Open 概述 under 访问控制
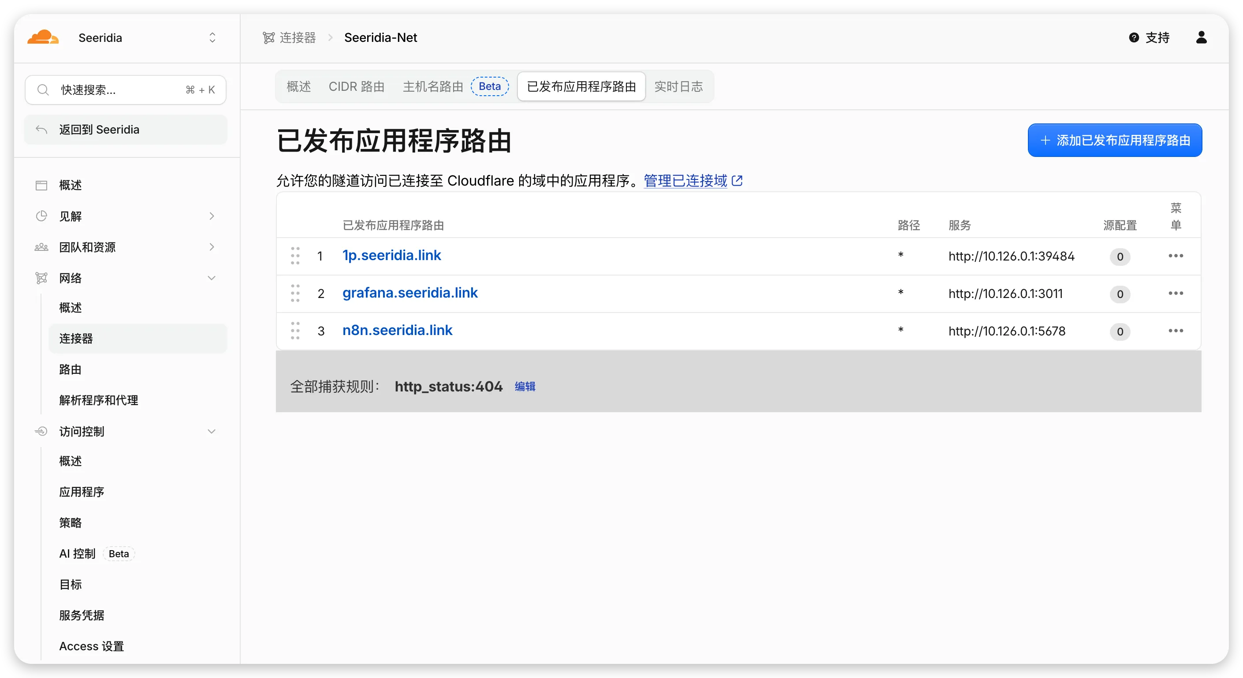Image resolution: width=1243 pixels, height=678 pixels. pyautogui.click(x=71, y=461)
